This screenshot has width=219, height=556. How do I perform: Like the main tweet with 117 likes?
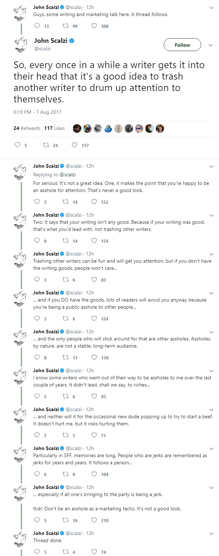pos(75,145)
